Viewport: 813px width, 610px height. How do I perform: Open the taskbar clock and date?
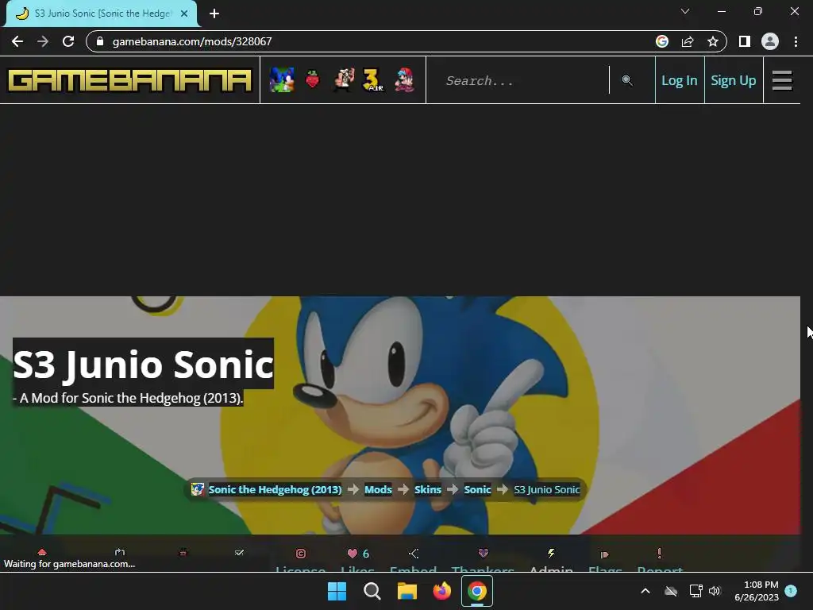tap(757, 591)
